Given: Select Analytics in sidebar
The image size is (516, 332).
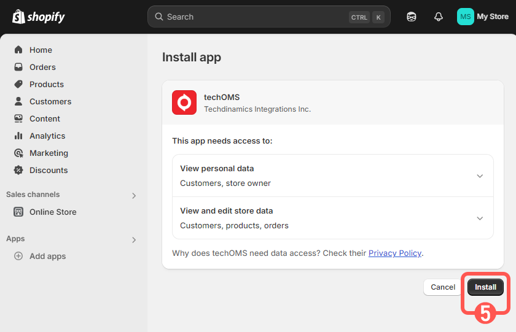Looking at the screenshot, I should [47, 136].
